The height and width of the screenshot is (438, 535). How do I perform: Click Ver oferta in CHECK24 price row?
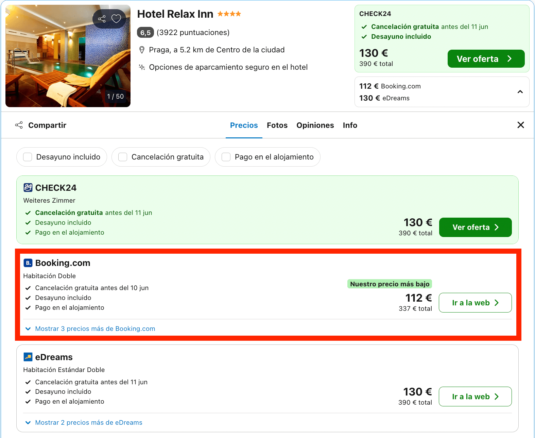click(476, 227)
